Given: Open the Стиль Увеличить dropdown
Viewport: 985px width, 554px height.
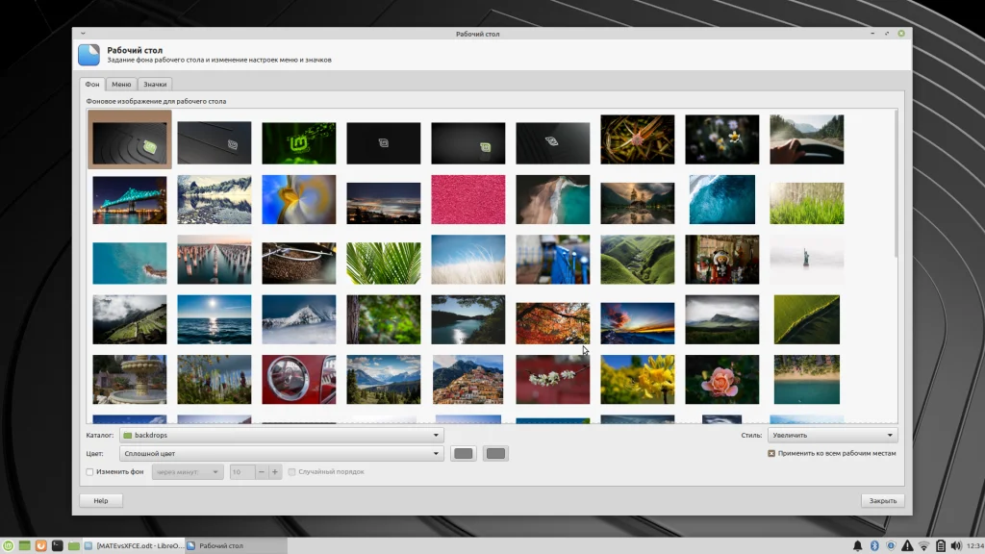Looking at the screenshot, I should pos(832,436).
